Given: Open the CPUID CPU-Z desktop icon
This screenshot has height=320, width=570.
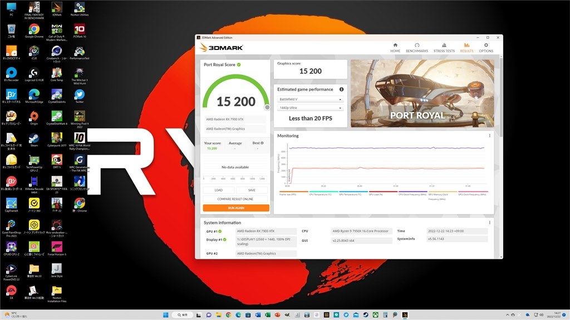Looking at the screenshot, I should click(11, 249).
